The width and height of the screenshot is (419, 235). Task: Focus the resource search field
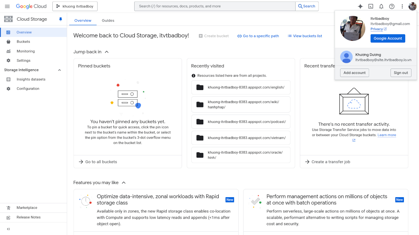coord(215,6)
